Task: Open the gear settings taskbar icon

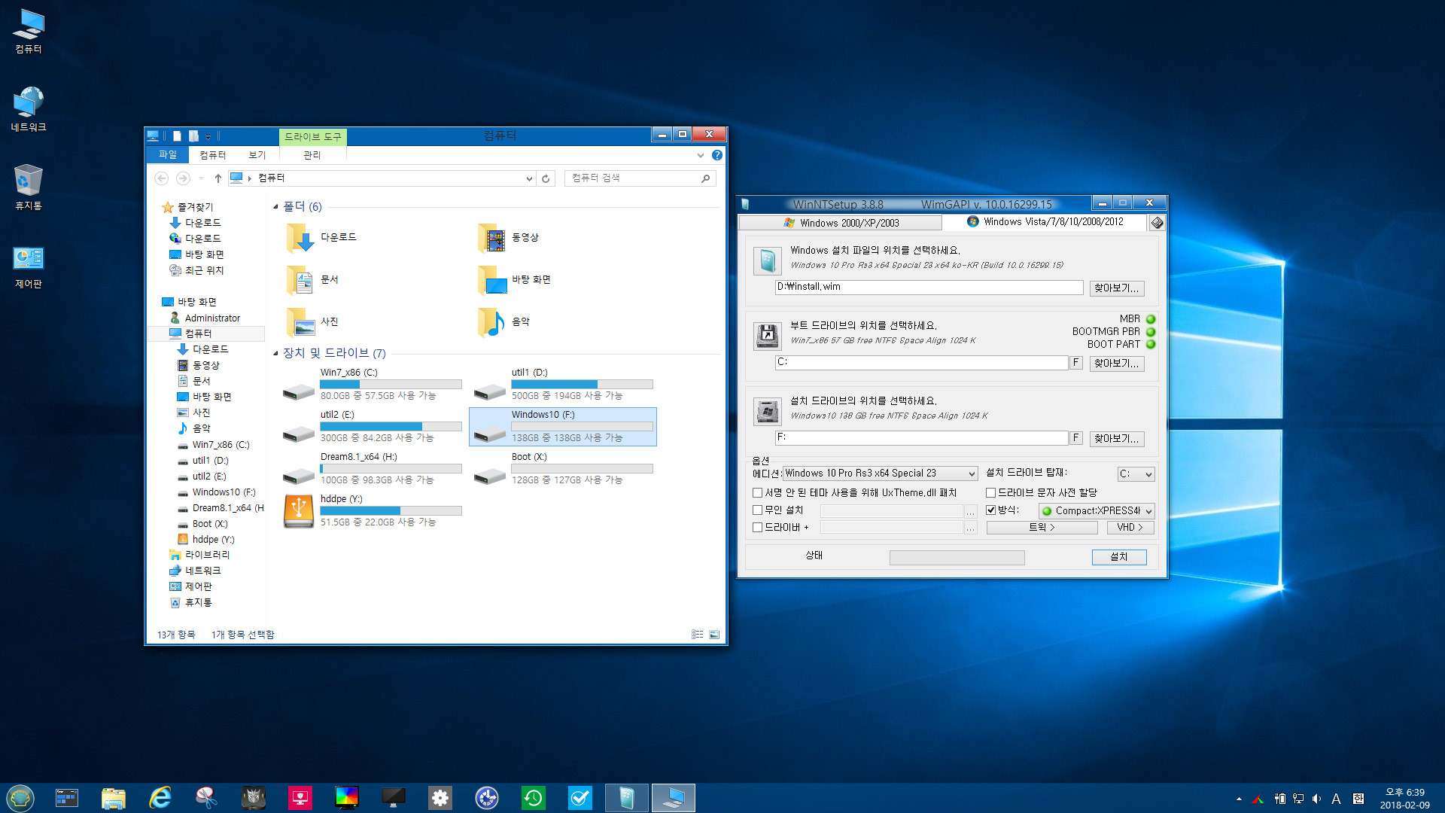Action: 440,798
